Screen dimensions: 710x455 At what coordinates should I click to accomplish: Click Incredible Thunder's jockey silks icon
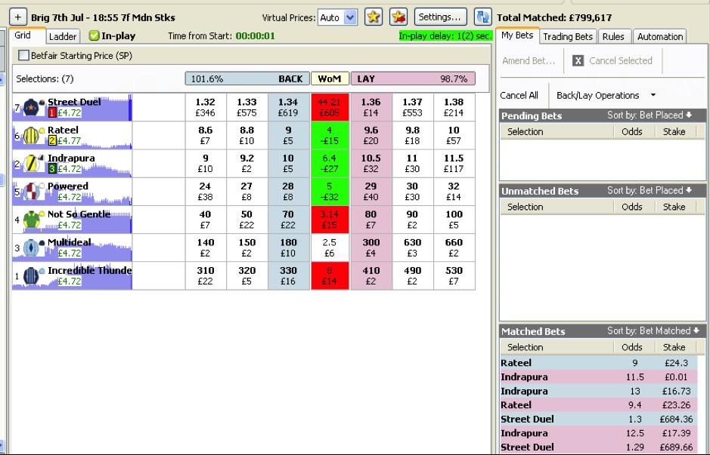click(x=32, y=276)
